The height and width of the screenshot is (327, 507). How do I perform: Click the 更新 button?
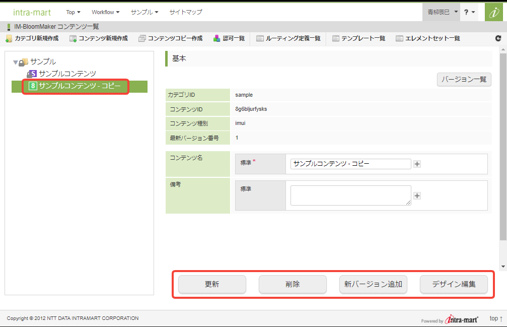[212, 284]
